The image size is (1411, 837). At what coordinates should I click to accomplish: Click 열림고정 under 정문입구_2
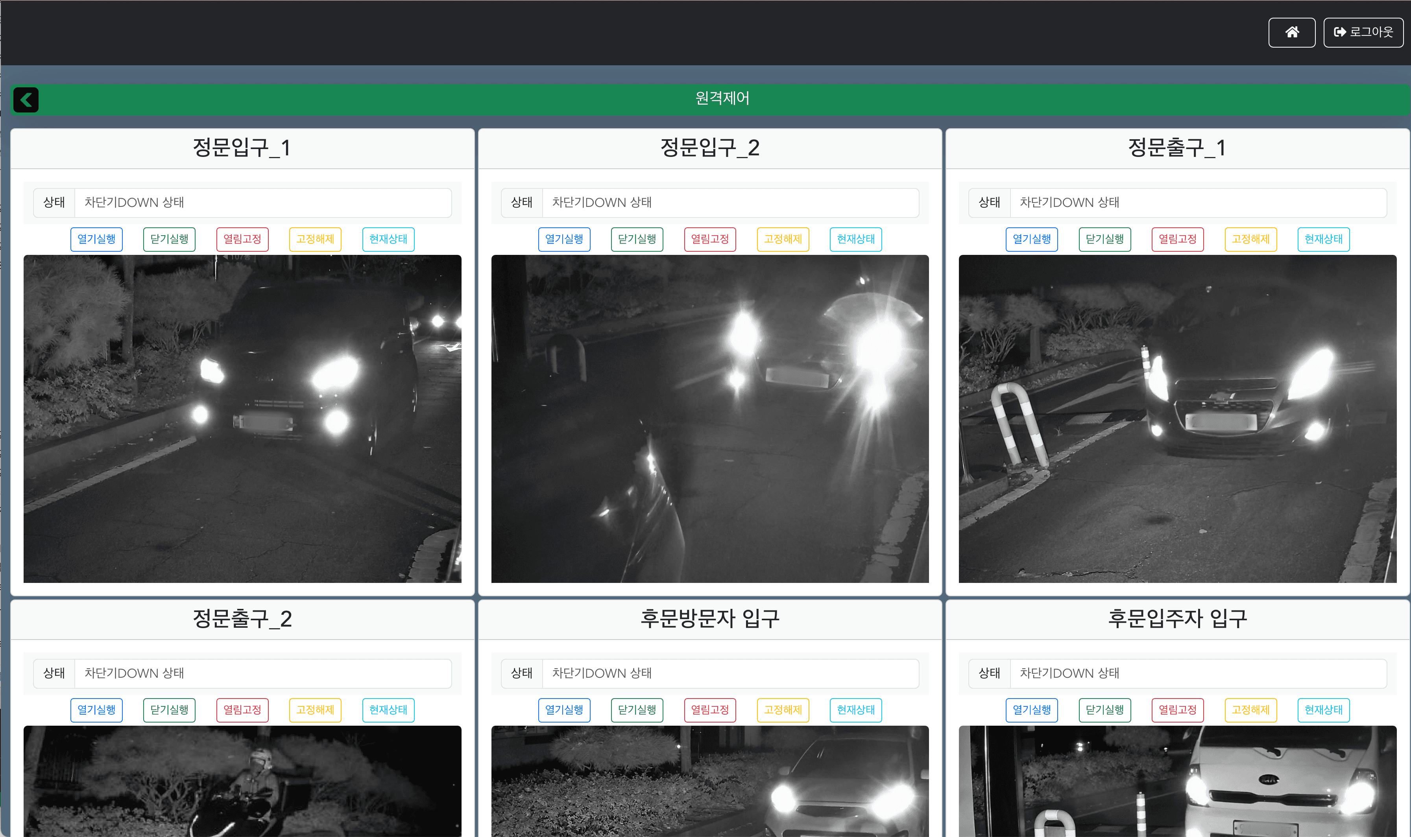pos(709,239)
